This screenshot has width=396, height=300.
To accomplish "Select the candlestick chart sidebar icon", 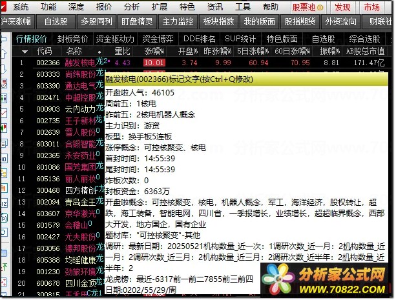I will 4,128.
